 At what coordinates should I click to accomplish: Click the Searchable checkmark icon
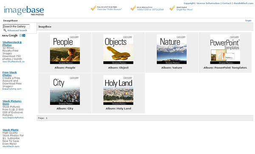coord(172,8)
